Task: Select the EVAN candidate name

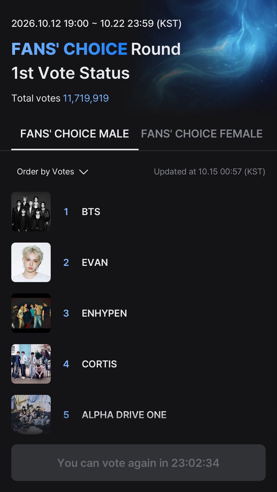Action: [x=95, y=262]
